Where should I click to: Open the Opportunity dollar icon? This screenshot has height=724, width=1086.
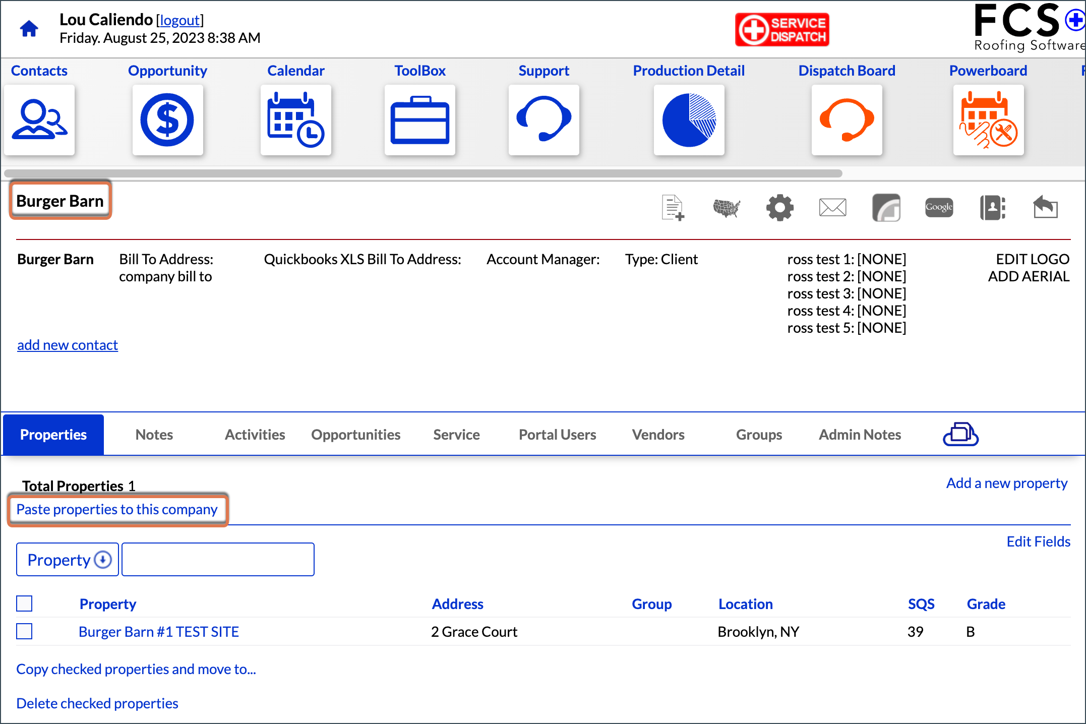pyautogui.click(x=167, y=119)
